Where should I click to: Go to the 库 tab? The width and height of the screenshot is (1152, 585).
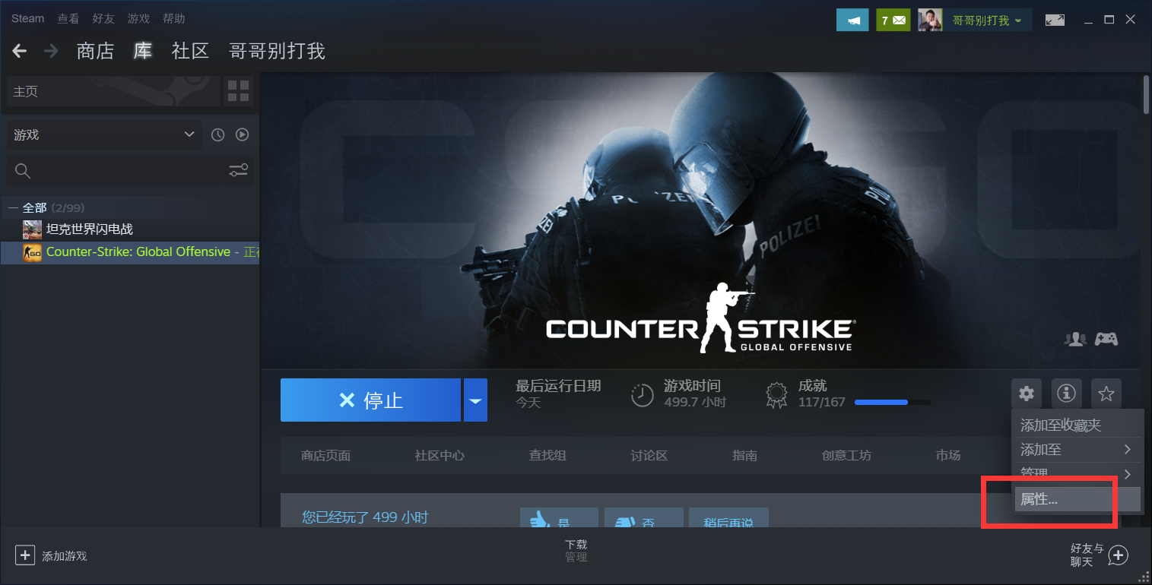pyautogui.click(x=143, y=51)
